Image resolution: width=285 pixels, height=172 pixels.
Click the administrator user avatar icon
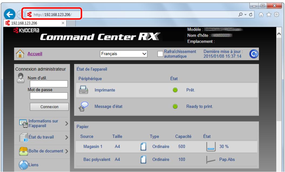click(21, 78)
